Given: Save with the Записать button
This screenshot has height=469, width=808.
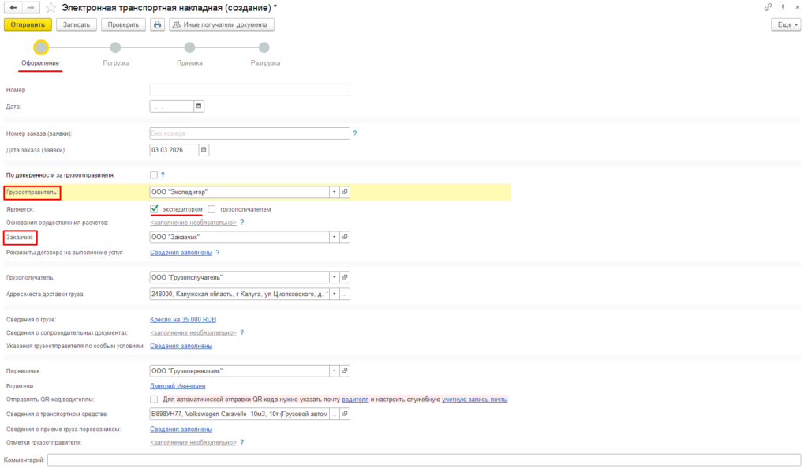Looking at the screenshot, I should coord(77,24).
